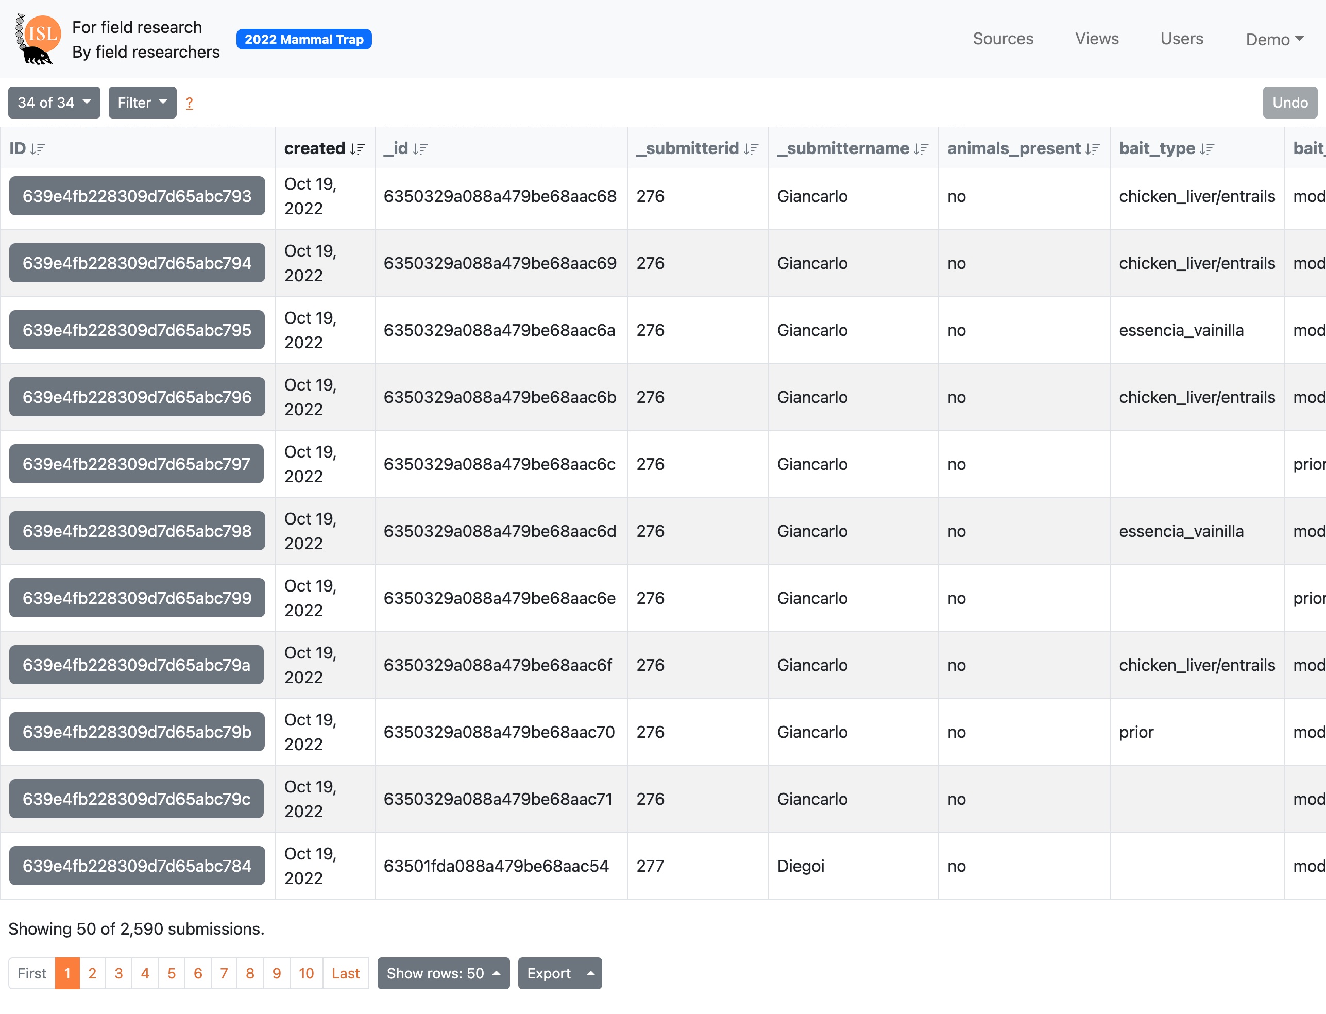
Task: Expand the Export options
Action: click(x=559, y=973)
